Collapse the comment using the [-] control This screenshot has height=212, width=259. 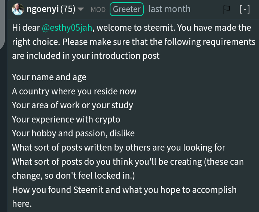pos(245,9)
